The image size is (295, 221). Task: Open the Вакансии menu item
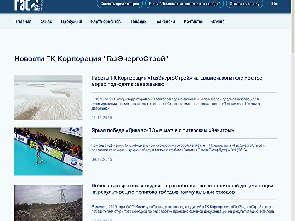[165, 22]
